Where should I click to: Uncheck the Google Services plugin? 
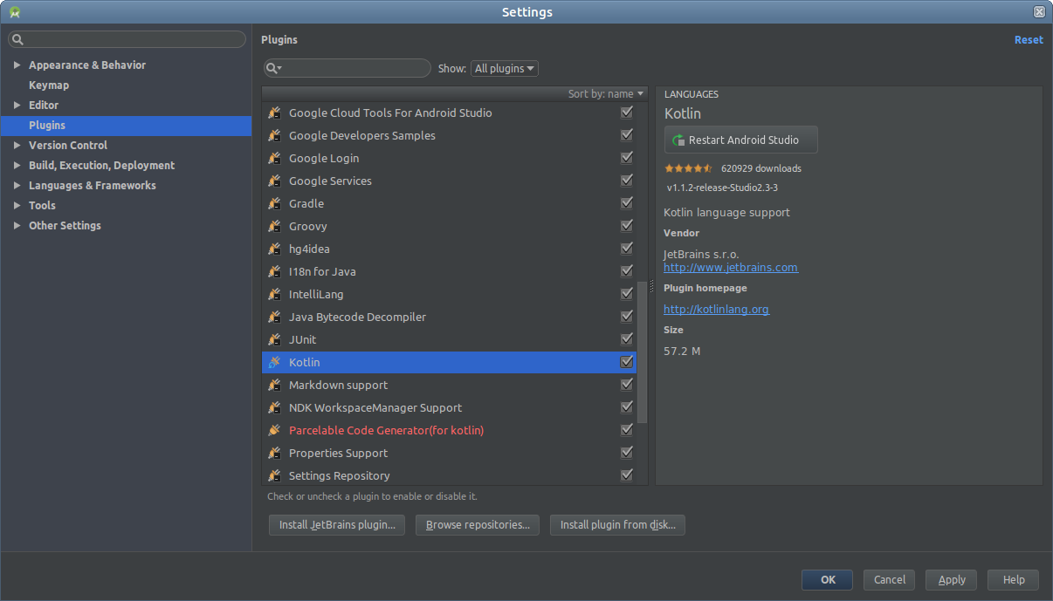tap(627, 181)
